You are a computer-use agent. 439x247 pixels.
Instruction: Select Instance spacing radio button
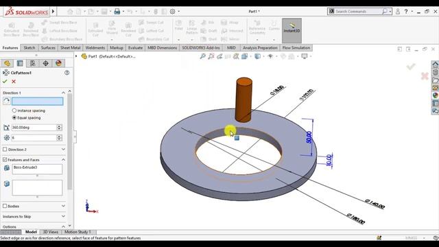click(x=14, y=110)
